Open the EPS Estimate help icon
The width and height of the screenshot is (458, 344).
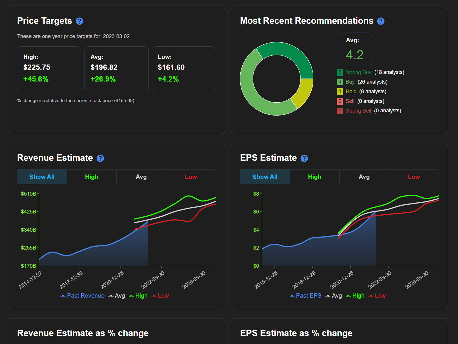pos(304,158)
